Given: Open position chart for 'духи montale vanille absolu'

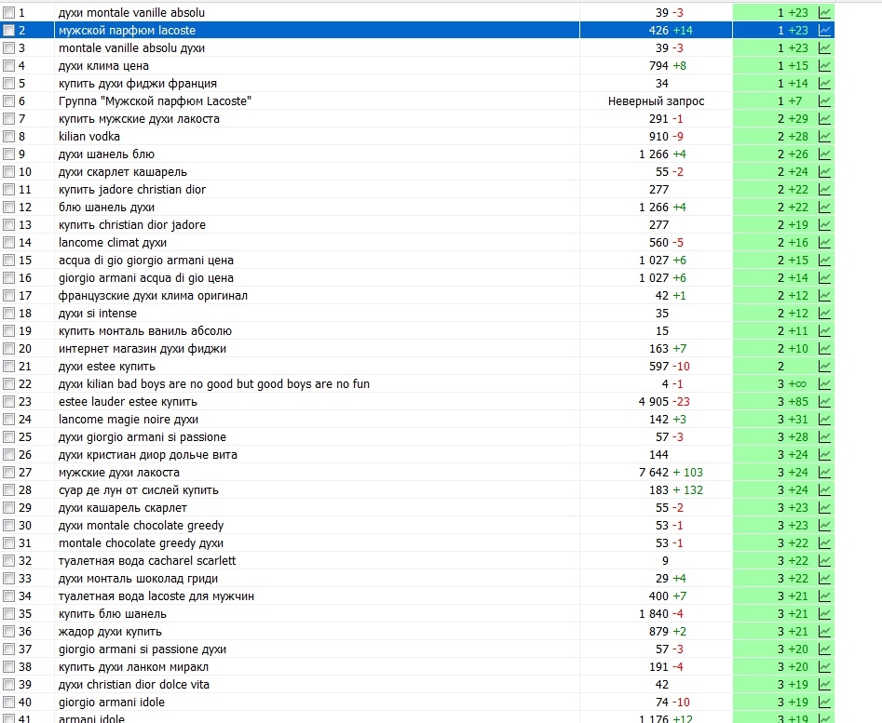Looking at the screenshot, I should 824,12.
